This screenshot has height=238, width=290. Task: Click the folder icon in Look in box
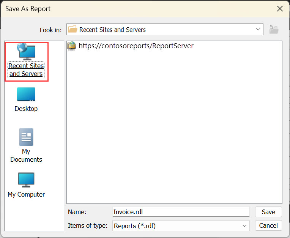[x=72, y=29]
